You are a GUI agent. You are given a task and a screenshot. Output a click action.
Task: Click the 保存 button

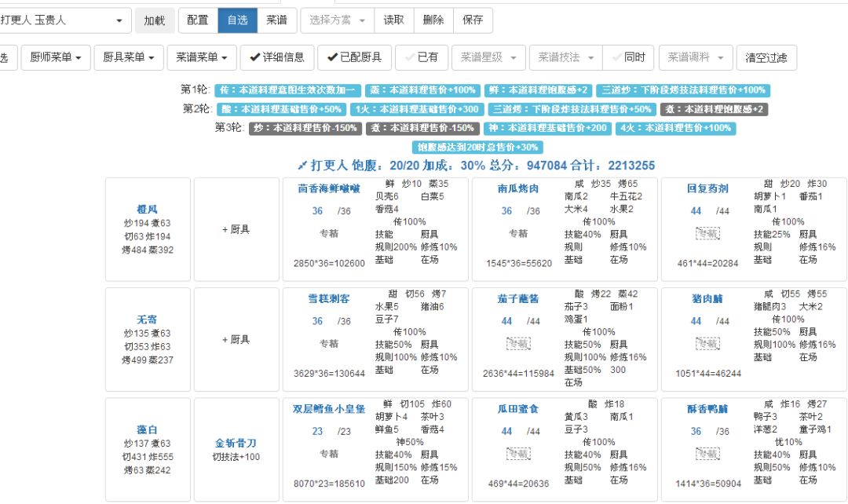[473, 20]
